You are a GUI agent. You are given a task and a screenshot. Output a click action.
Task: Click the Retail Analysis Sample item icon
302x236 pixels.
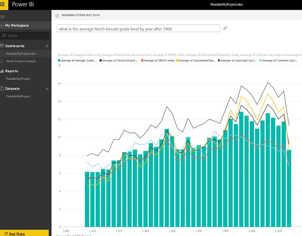coord(2,61)
